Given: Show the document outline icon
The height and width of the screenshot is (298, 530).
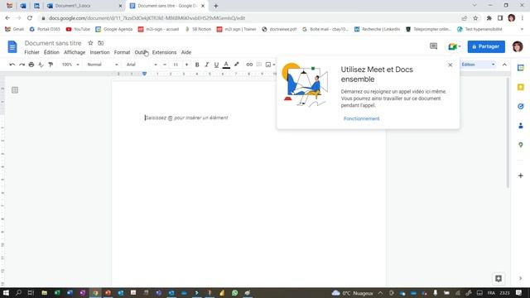Looking at the screenshot, I should (15, 90).
